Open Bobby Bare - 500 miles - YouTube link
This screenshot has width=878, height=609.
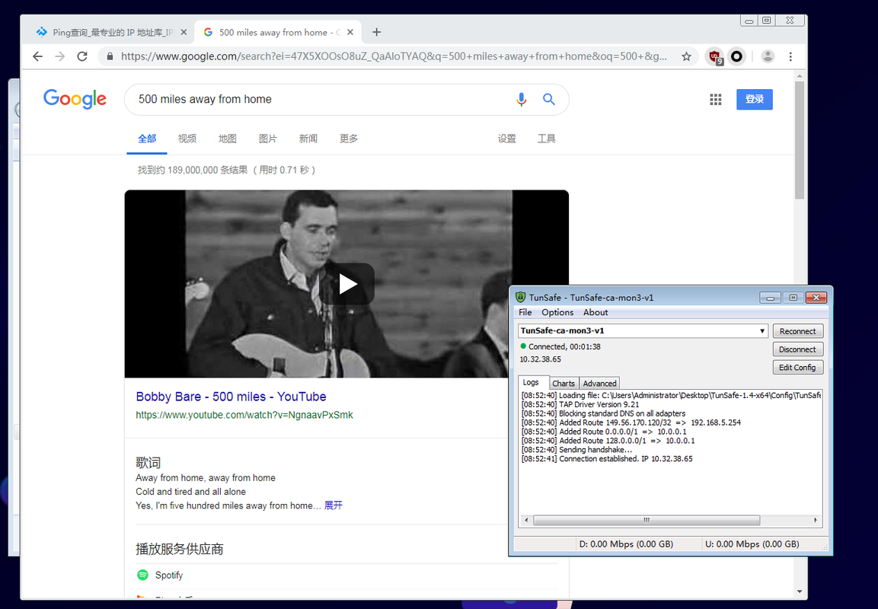[x=231, y=397]
